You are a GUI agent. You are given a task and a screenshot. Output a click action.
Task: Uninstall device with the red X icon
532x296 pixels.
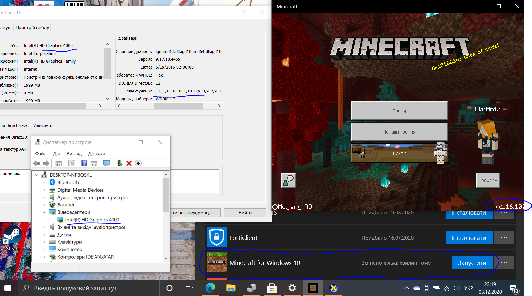[x=129, y=163]
